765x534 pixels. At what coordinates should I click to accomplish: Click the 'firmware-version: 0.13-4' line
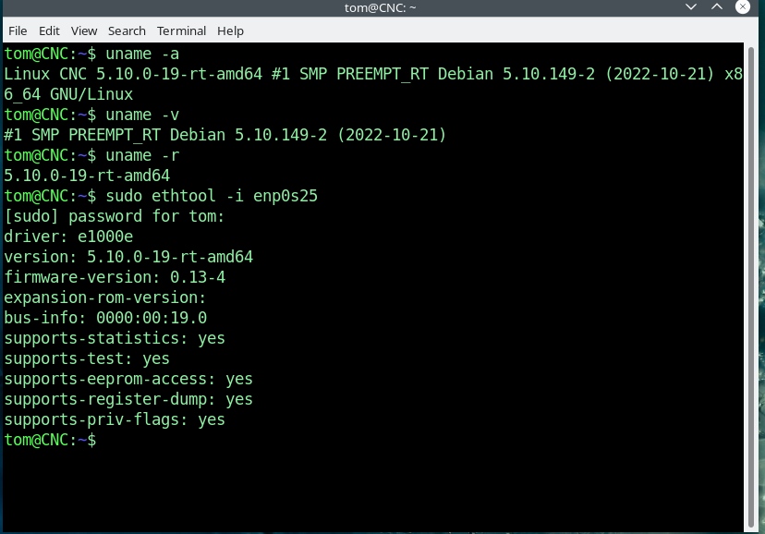(115, 277)
